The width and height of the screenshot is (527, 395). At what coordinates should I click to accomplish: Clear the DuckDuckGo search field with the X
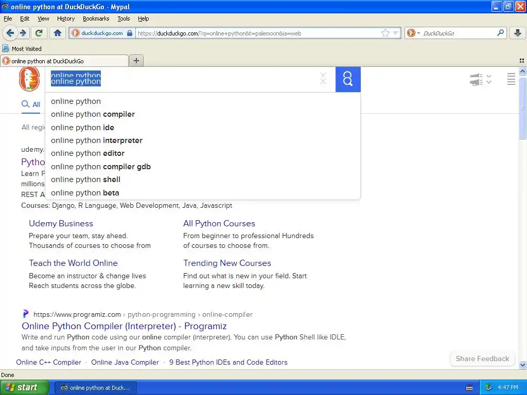[323, 79]
